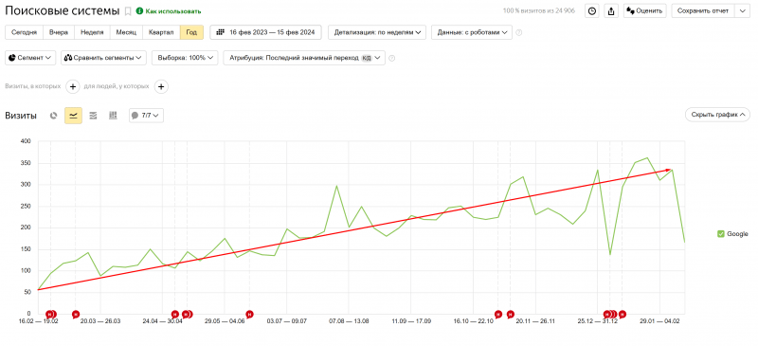Select the Вчера period tab
Image resolution: width=758 pixels, height=346 pixels.
click(x=59, y=32)
